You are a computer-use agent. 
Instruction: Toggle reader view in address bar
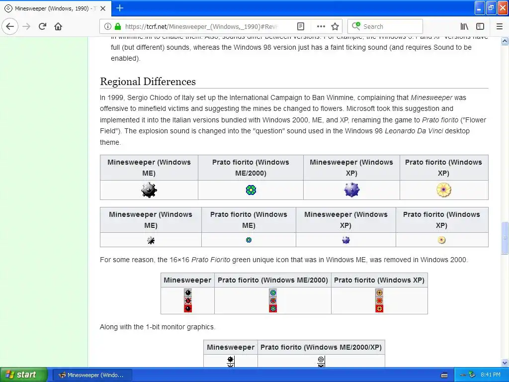(x=301, y=26)
